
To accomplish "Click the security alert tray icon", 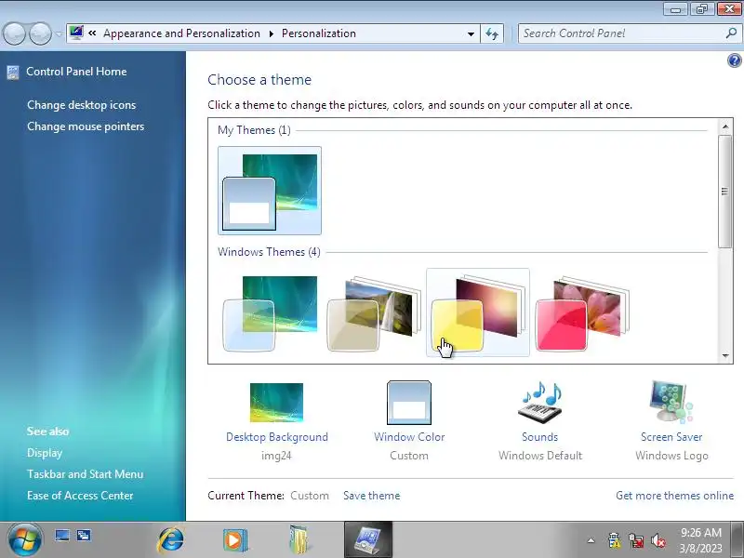I will click(614, 540).
